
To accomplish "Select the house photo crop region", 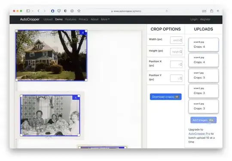I will point(51,55).
